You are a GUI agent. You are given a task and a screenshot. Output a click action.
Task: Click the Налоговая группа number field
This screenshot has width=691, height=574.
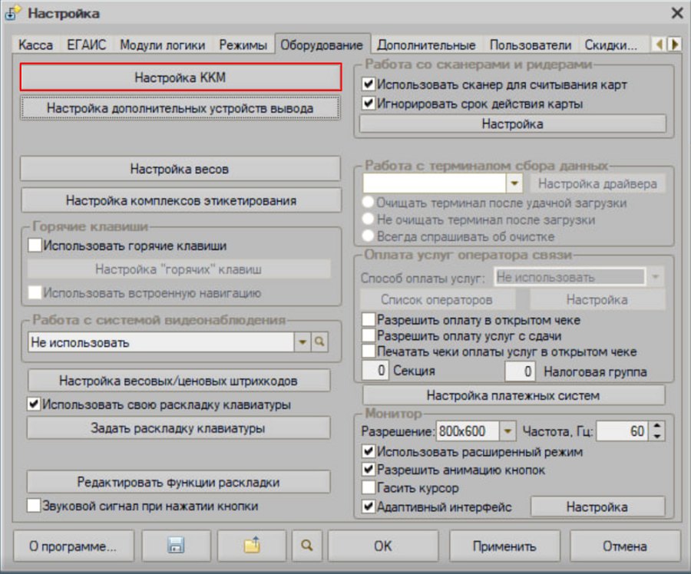(x=520, y=371)
